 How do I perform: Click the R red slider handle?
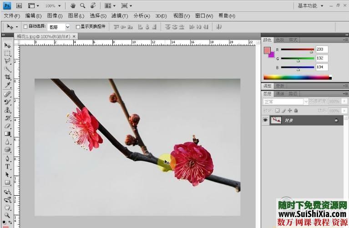pyautogui.click(x=311, y=52)
